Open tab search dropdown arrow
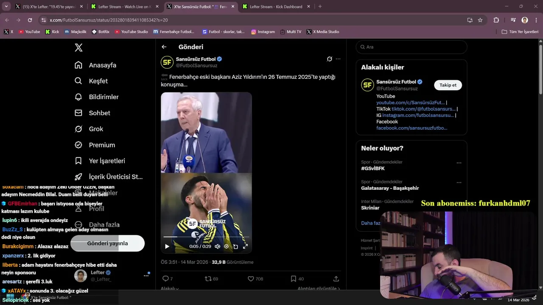This screenshot has width=543, height=305. point(6,7)
